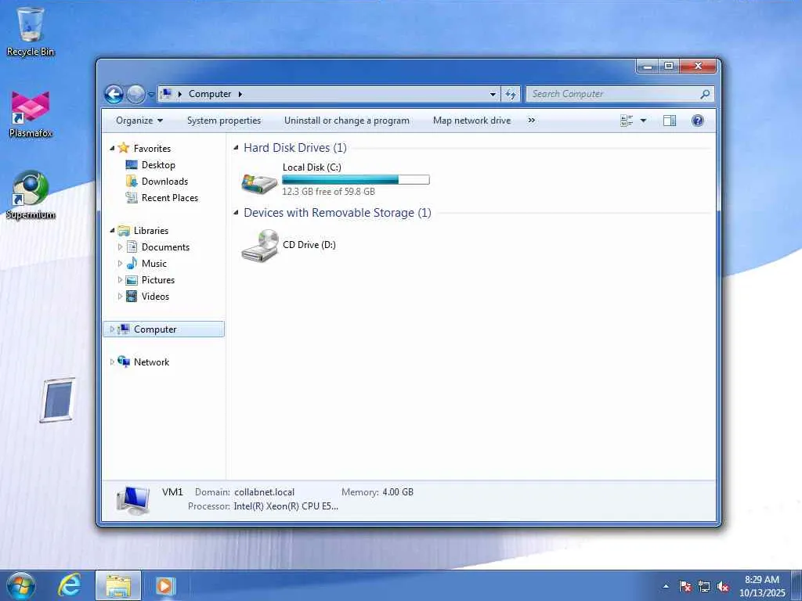Toggle the preview pane button
The width and height of the screenshot is (802, 601).
670,121
